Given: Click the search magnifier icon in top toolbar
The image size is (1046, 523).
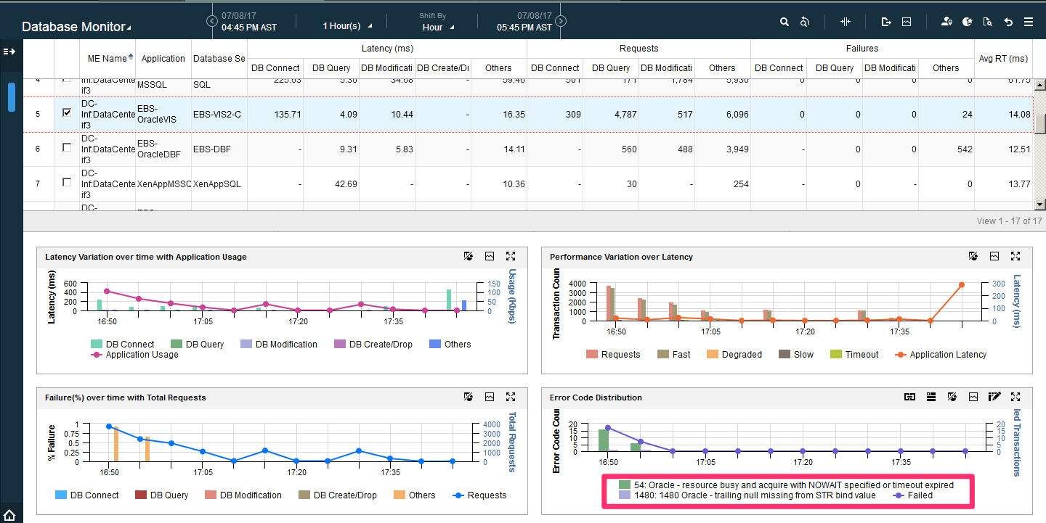Looking at the screenshot, I should [784, 22].
